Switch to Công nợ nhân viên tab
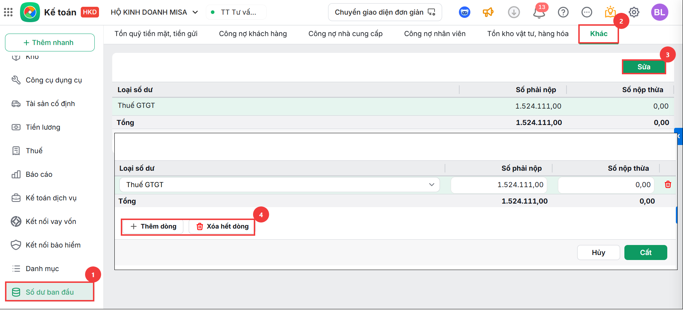 (x=435, y=34)
